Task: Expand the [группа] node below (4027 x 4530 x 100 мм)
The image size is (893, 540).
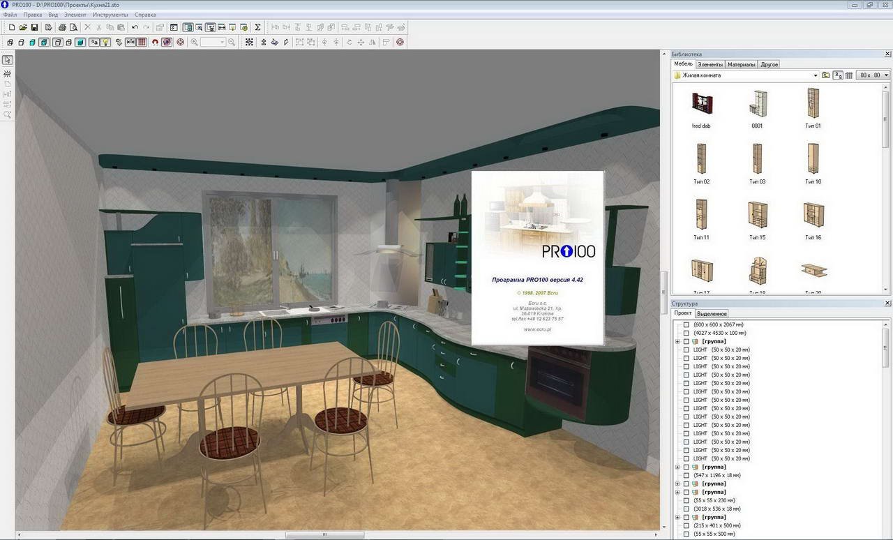Action: point(677,341)
